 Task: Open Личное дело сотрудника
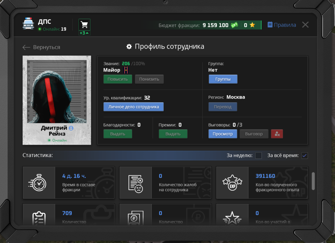click(x=133, y=107)
